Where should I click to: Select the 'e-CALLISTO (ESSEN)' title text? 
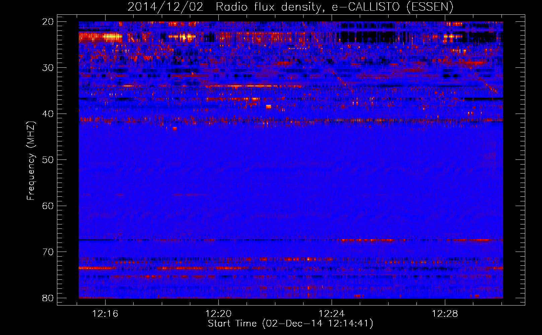tap(393, 7)
